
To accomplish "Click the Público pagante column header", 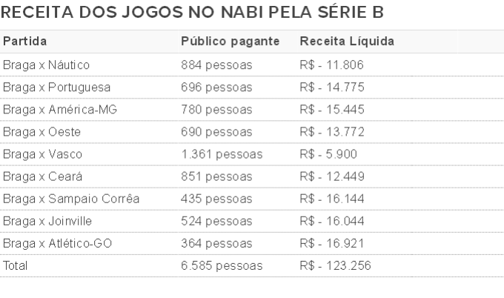I will [231, 42].
